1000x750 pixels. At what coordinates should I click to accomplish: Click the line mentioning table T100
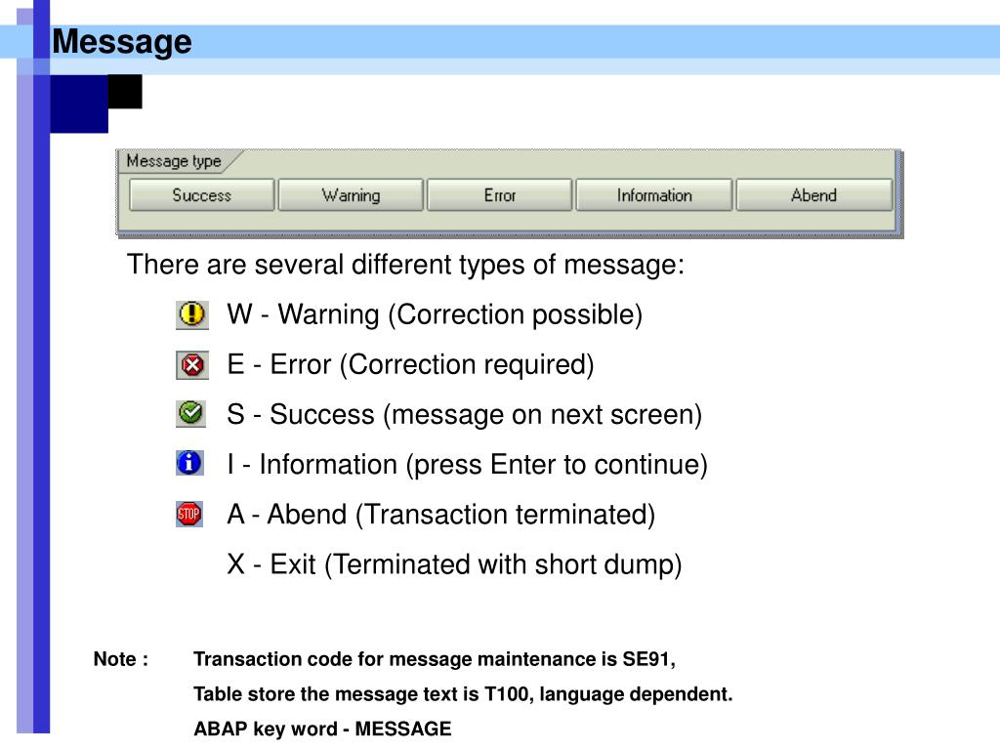point(463,694)
